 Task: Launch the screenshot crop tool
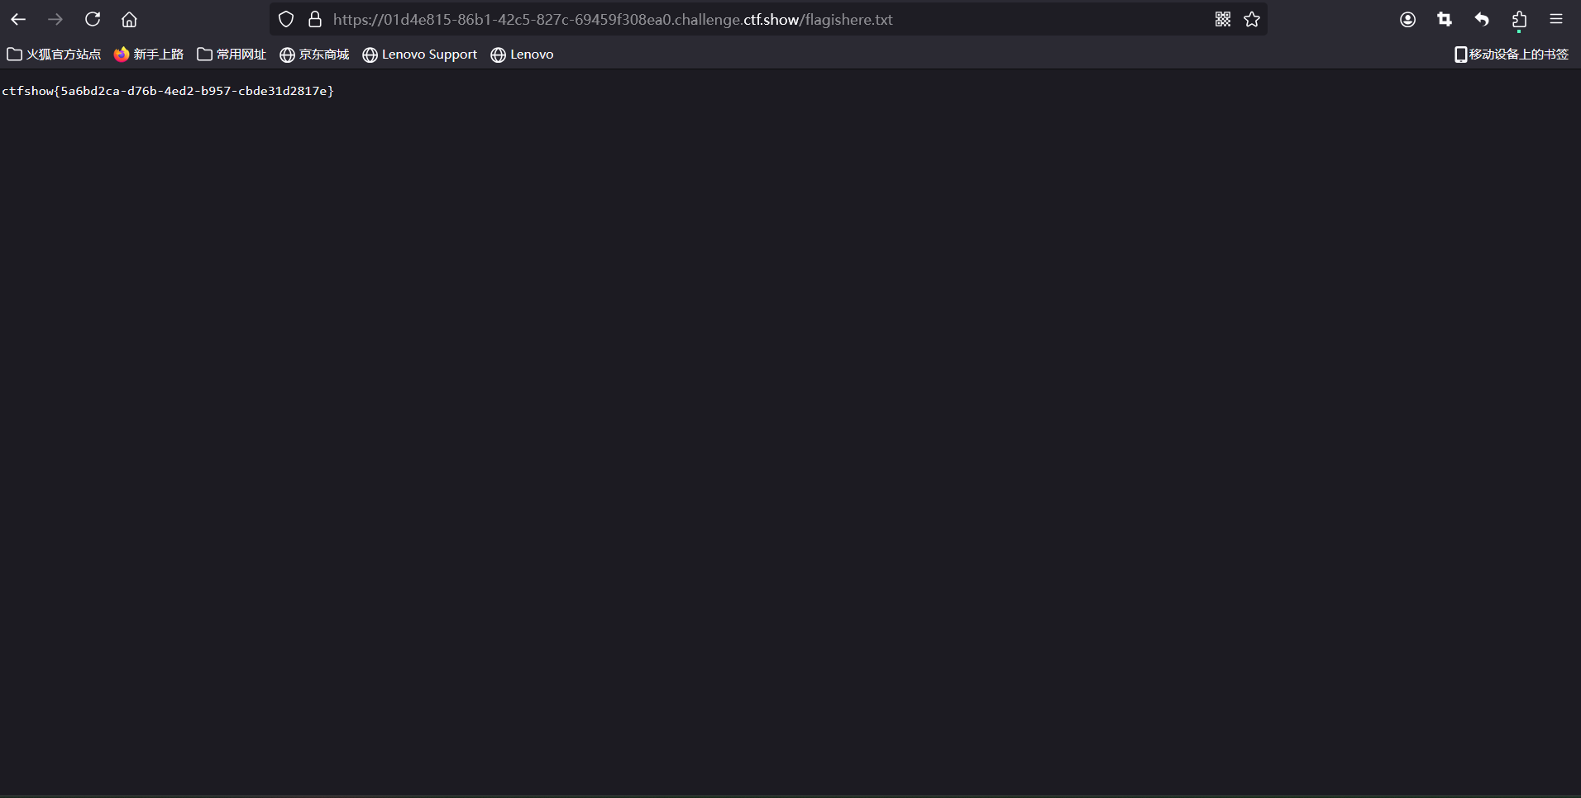pyautogui.click(x=1445, y=19)
